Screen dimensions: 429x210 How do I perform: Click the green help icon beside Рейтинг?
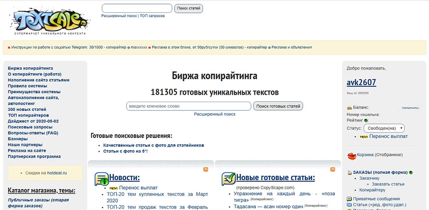click(366, 121)
